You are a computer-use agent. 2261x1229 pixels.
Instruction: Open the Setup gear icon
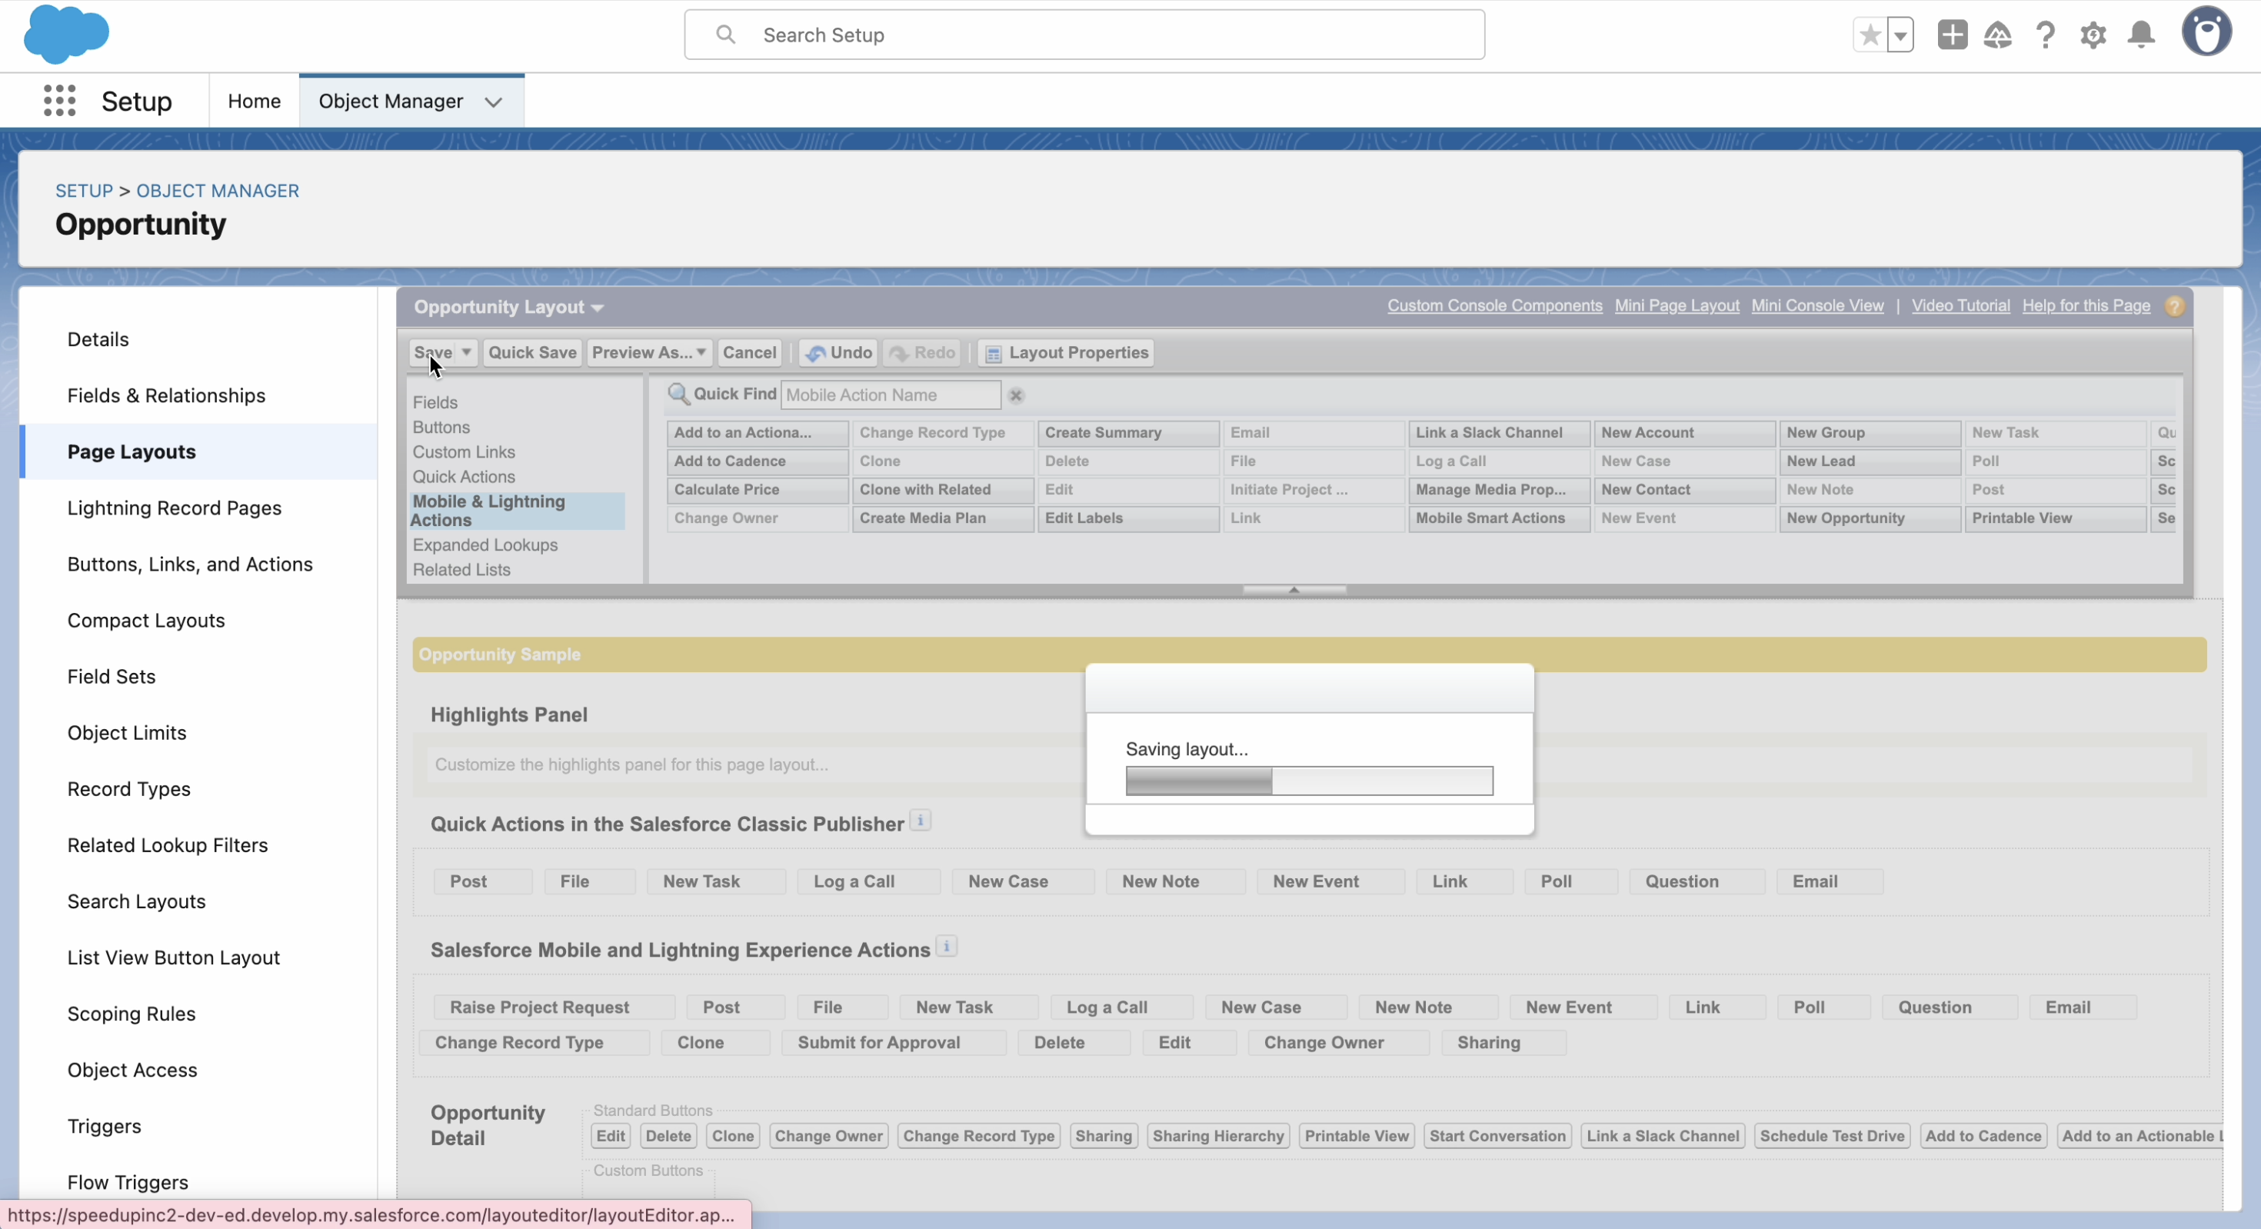tap(2093, 35)
